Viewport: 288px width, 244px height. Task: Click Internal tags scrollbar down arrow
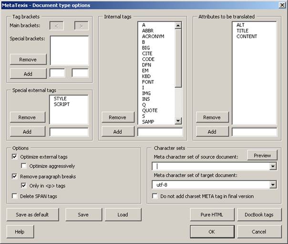coord(178,121)
